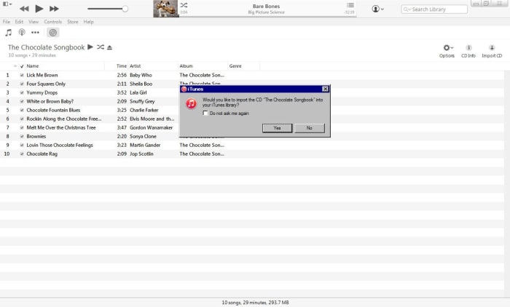Switch to the Music library icon
The height and width of the screenshot is (307, 510).
pyautogui.click(x=9, y=33)
